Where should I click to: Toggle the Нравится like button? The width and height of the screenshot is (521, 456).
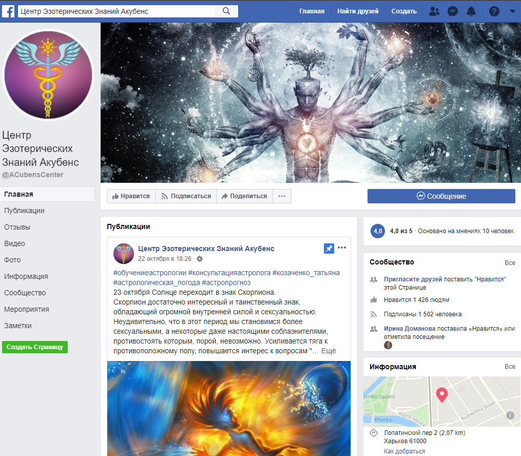pos(131,196)
